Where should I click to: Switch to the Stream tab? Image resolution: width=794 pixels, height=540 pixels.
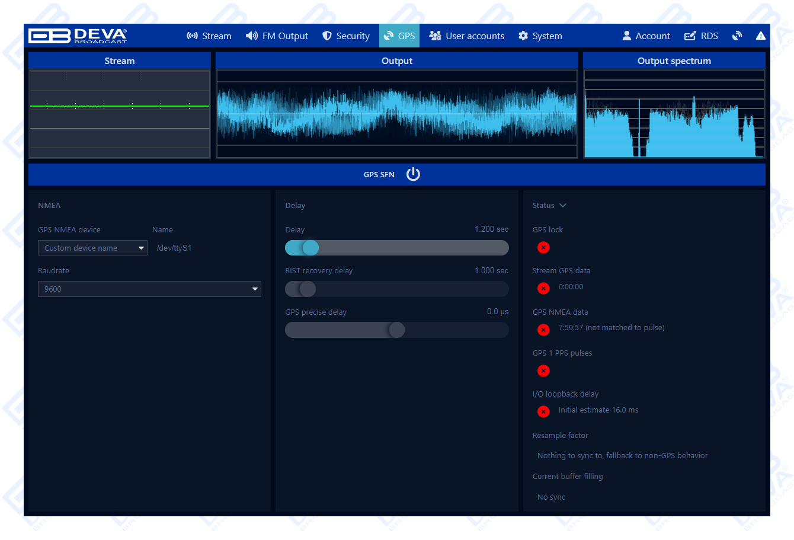coord(209,36)
